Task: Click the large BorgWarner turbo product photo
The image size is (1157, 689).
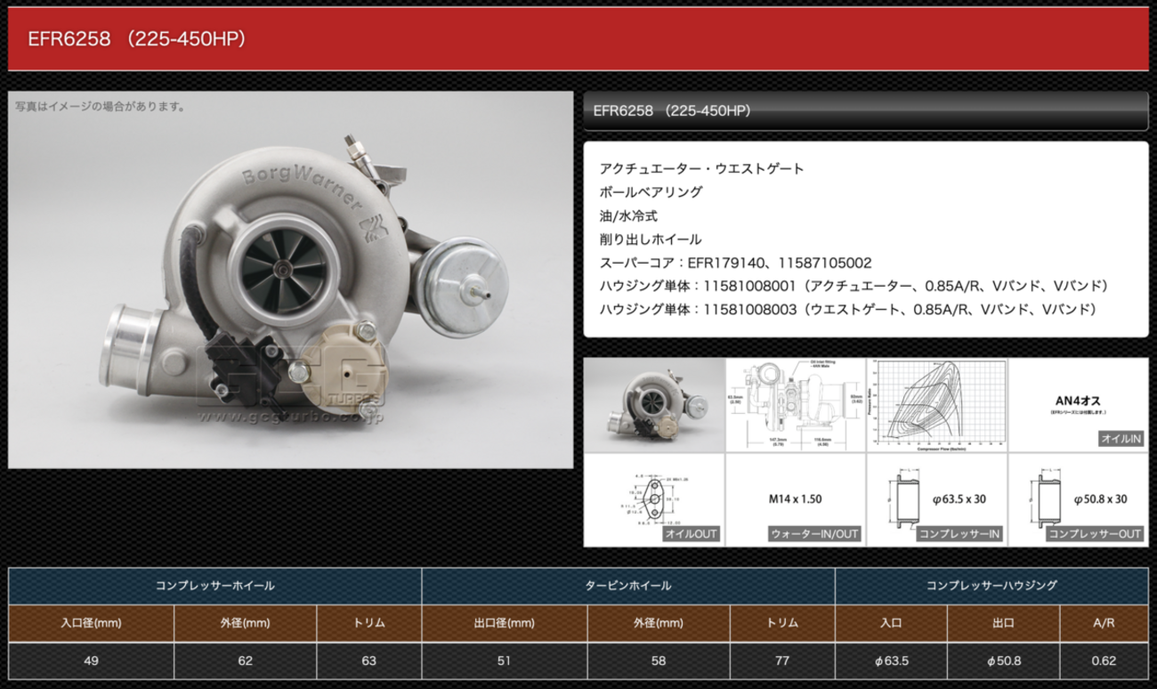Action: pyautogui.click(x=291, y=280)
